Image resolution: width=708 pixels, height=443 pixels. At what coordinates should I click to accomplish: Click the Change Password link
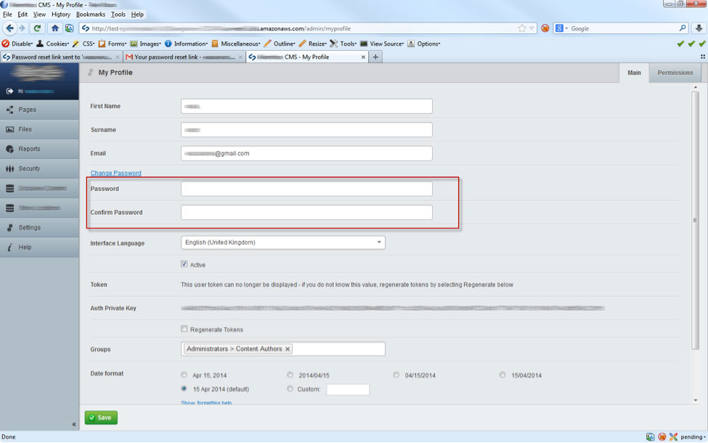coord(115,173)
